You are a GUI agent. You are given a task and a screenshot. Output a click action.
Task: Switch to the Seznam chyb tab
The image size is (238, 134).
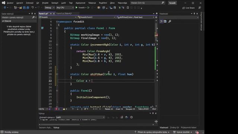pos(45,128)
